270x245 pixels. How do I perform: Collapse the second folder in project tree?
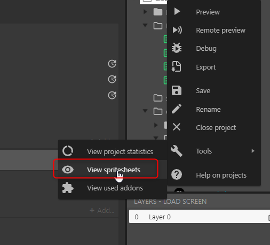coord(145,25)
